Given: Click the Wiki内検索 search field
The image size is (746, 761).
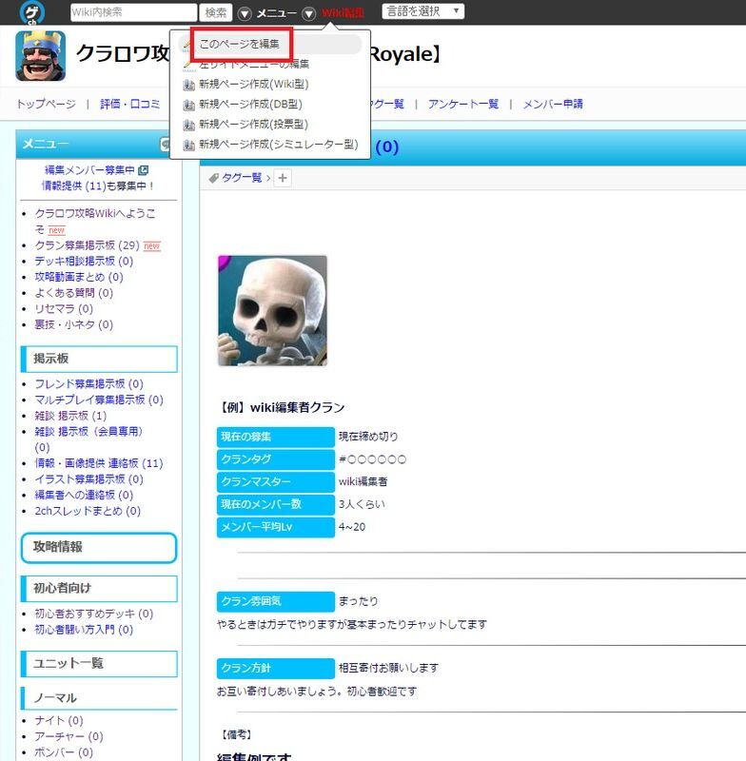Looking at the screenshot, I should [133, 12].
